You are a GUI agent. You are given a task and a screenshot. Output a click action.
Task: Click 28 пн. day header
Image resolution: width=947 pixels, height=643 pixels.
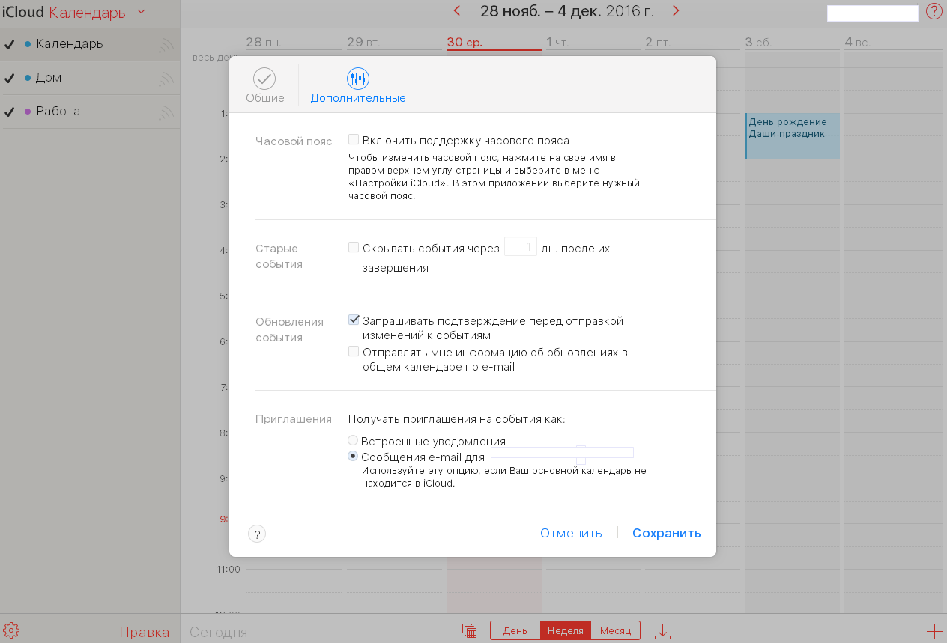point(264,43)
